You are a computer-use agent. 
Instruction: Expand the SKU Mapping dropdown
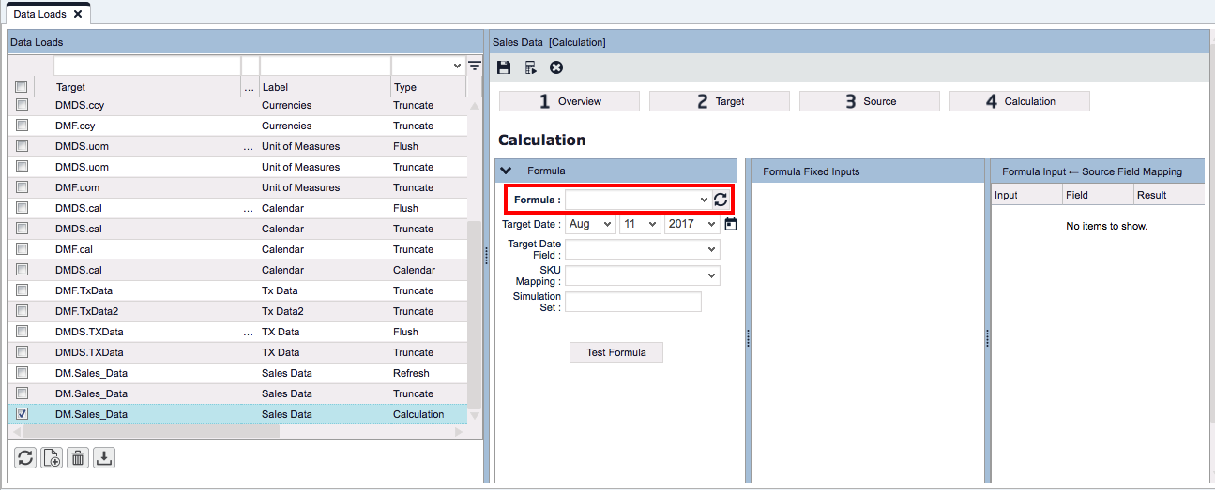point(642,275)
